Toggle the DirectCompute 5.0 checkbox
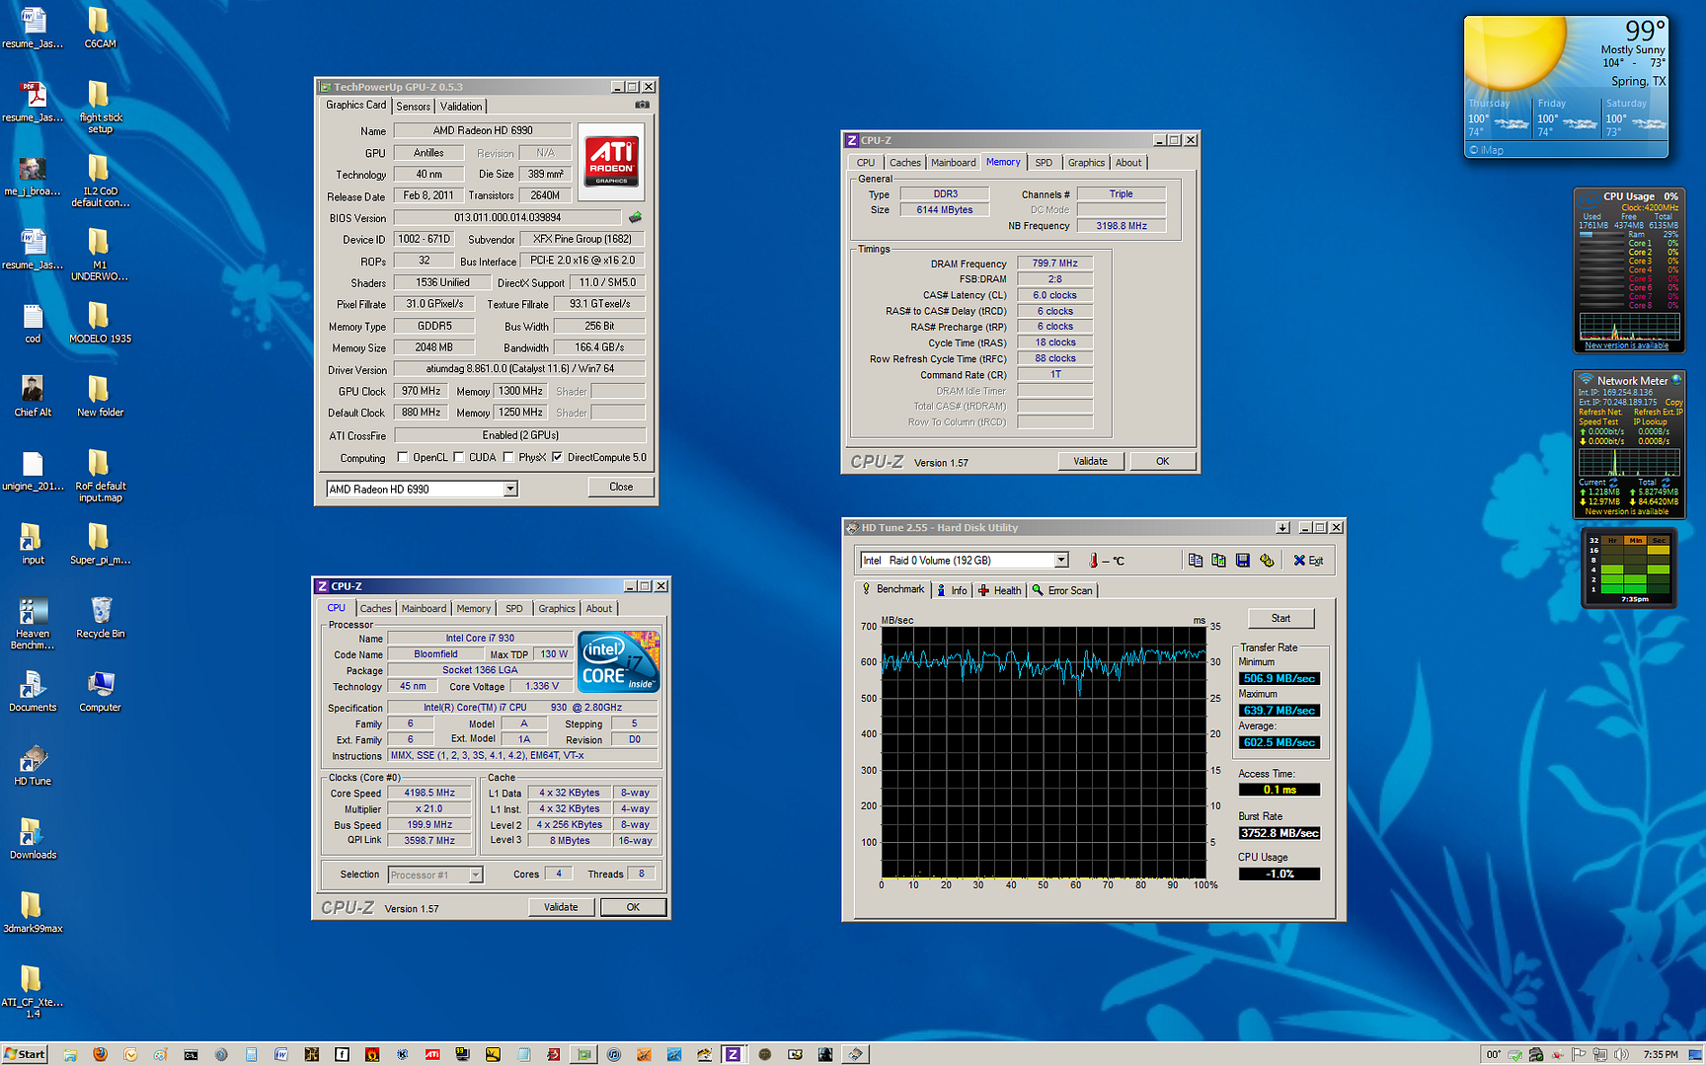This screenshot has height=1066, width=1706. [557, 457]
